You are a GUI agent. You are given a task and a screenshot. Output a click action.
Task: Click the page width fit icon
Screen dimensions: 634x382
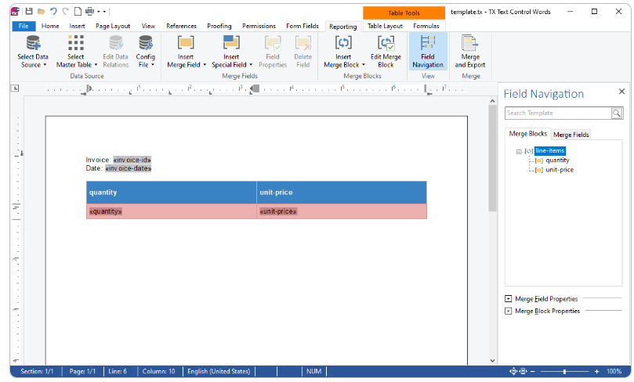(x=523, y=371)
